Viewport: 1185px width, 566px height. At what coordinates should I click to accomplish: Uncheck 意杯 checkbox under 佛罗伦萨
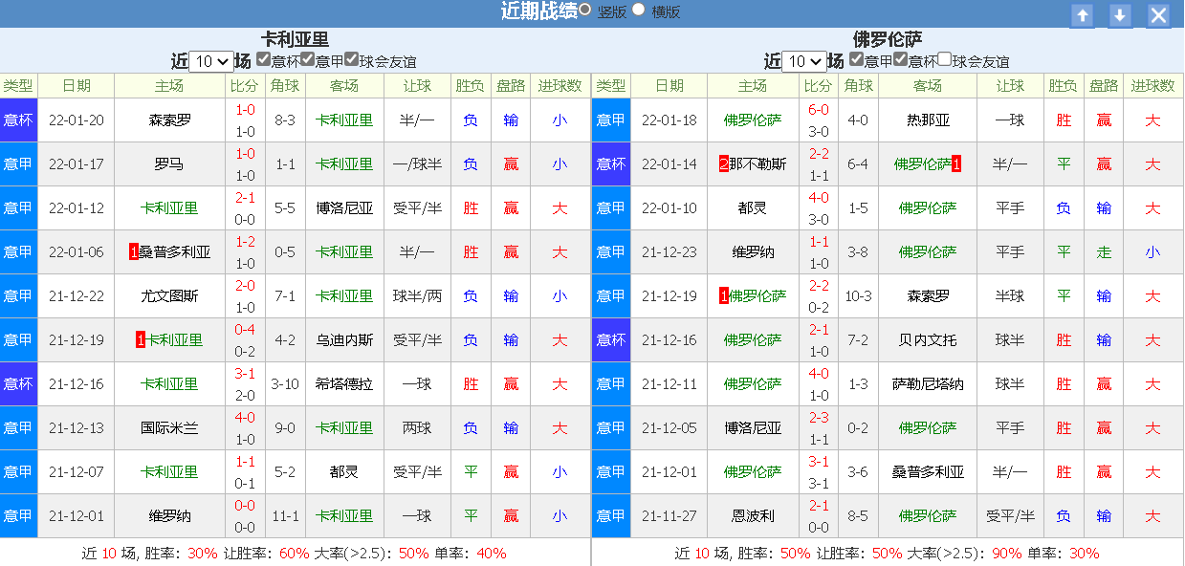tap(901, 59)
